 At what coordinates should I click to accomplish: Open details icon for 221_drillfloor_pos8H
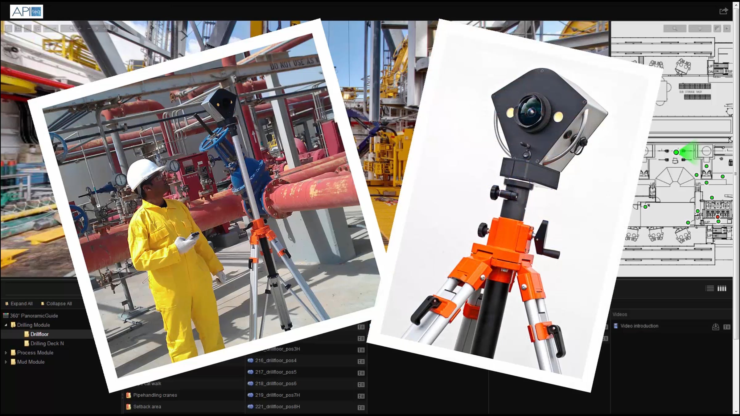[x=361, y=407]
